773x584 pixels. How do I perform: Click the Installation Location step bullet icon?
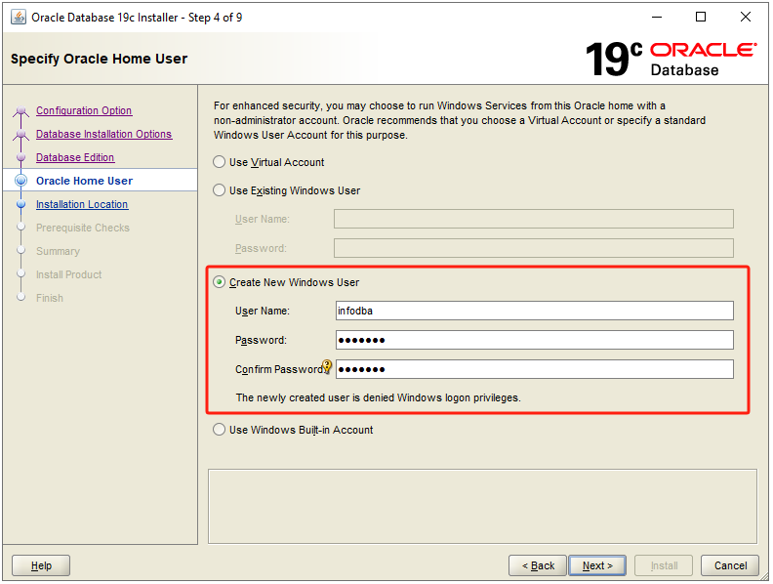20,204
